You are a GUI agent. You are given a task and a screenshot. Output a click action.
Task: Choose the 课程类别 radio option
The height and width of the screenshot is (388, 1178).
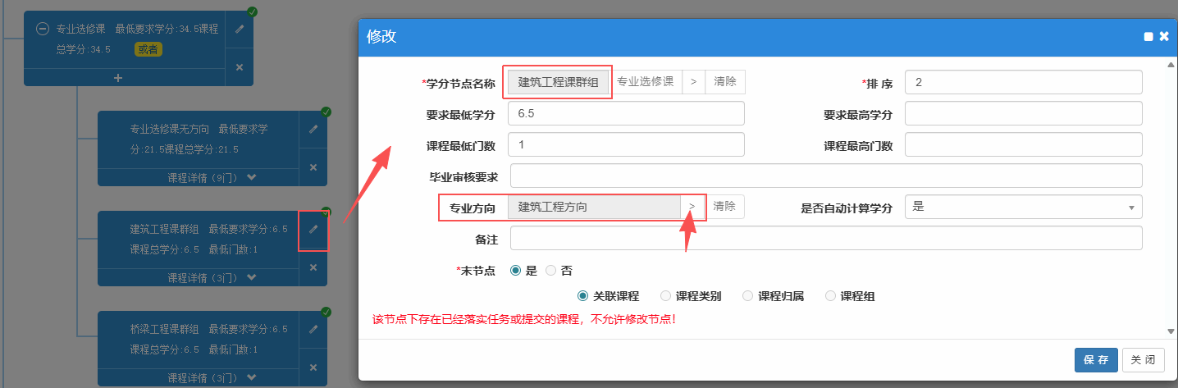tap(665, 296)
